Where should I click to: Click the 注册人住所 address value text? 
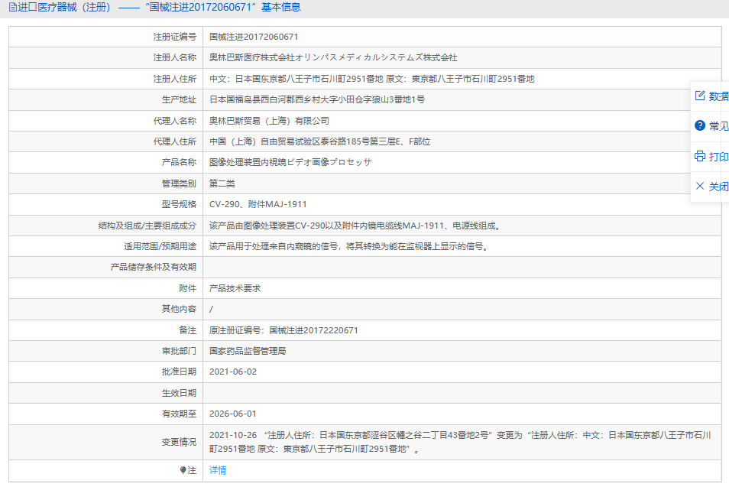pyautogui.click(x=372, y=79)
